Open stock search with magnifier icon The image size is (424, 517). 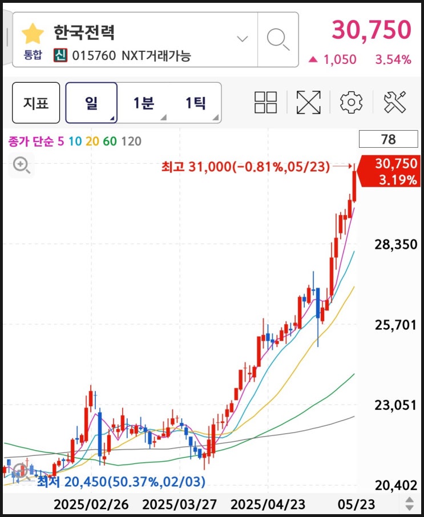point(278,39)
